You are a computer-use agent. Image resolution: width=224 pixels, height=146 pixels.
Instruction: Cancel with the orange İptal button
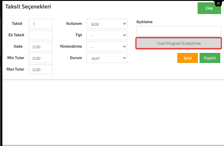click(x=187, y=58)
